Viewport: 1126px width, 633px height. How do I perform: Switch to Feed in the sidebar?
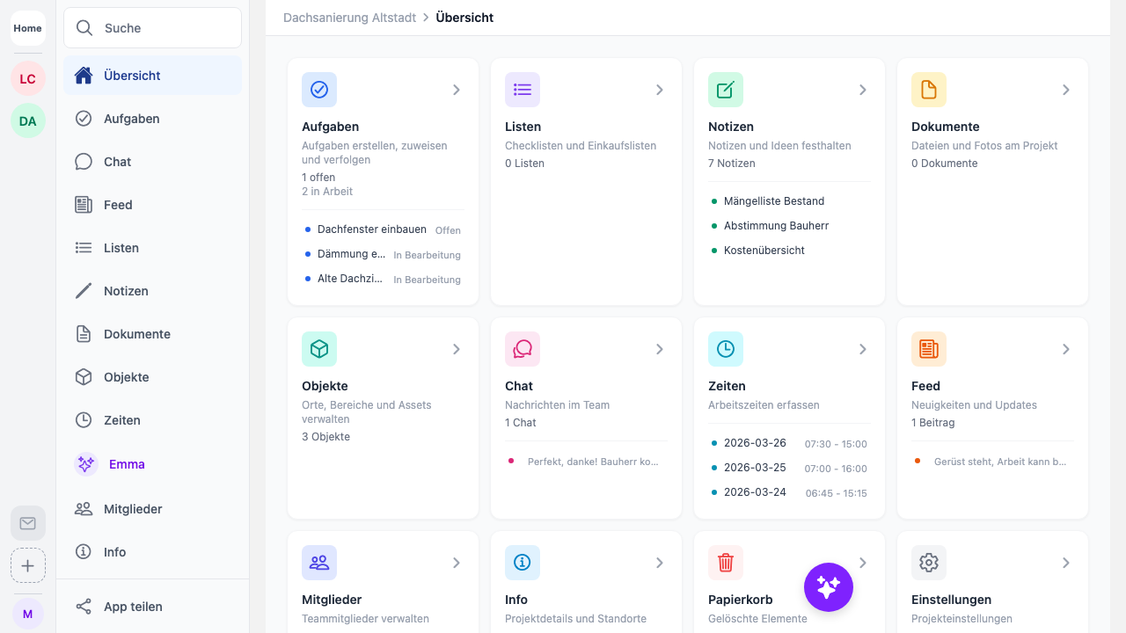pos(117,205)
